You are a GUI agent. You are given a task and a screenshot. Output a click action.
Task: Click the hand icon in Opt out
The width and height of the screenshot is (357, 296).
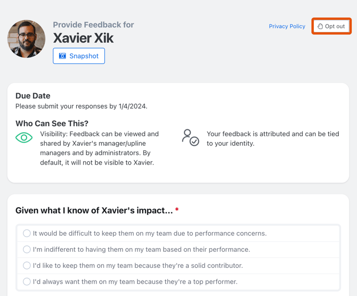coord(320,26)
